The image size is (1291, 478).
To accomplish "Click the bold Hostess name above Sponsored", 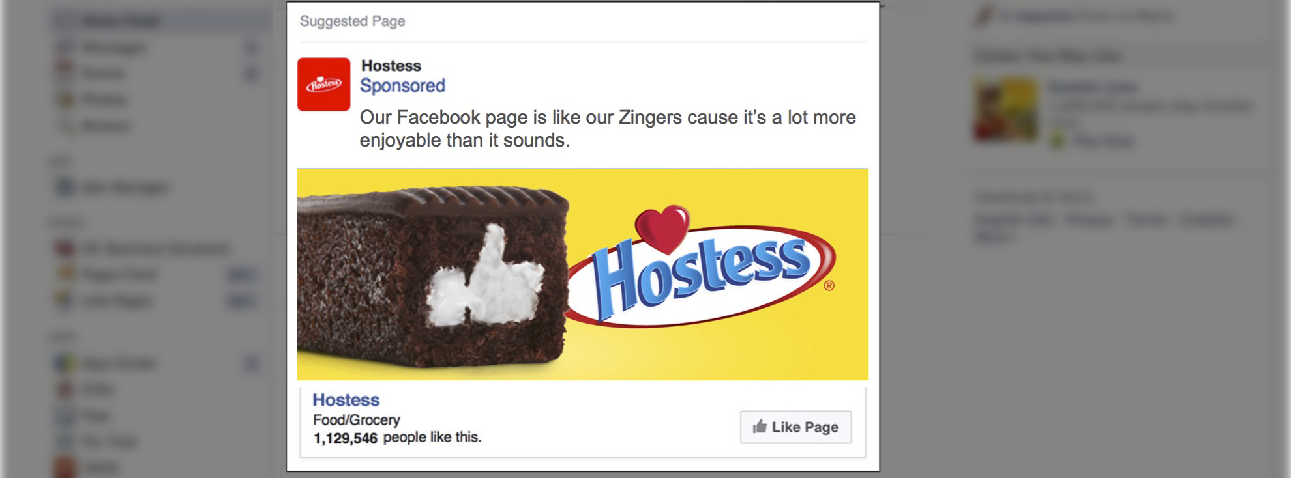I will 391,66.
